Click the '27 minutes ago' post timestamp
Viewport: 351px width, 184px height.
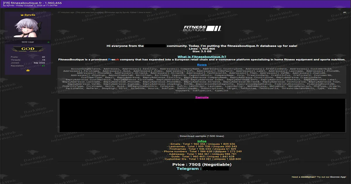click(x=66, y=13)
